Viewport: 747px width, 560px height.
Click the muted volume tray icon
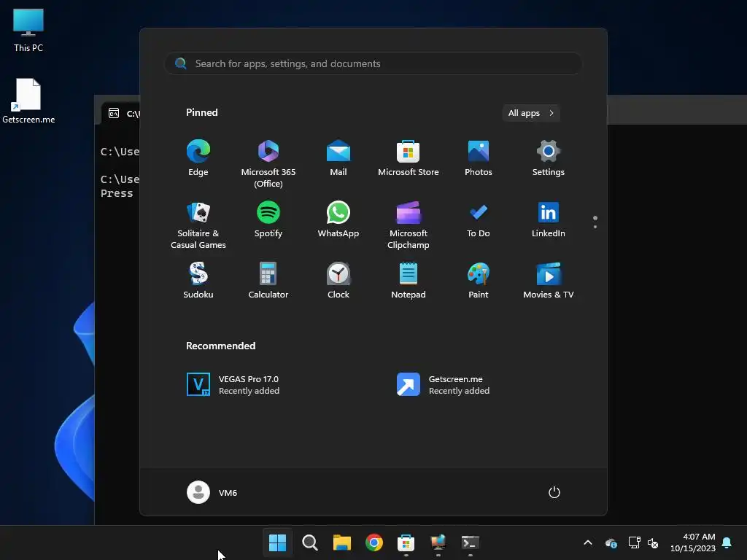(653, 542)
